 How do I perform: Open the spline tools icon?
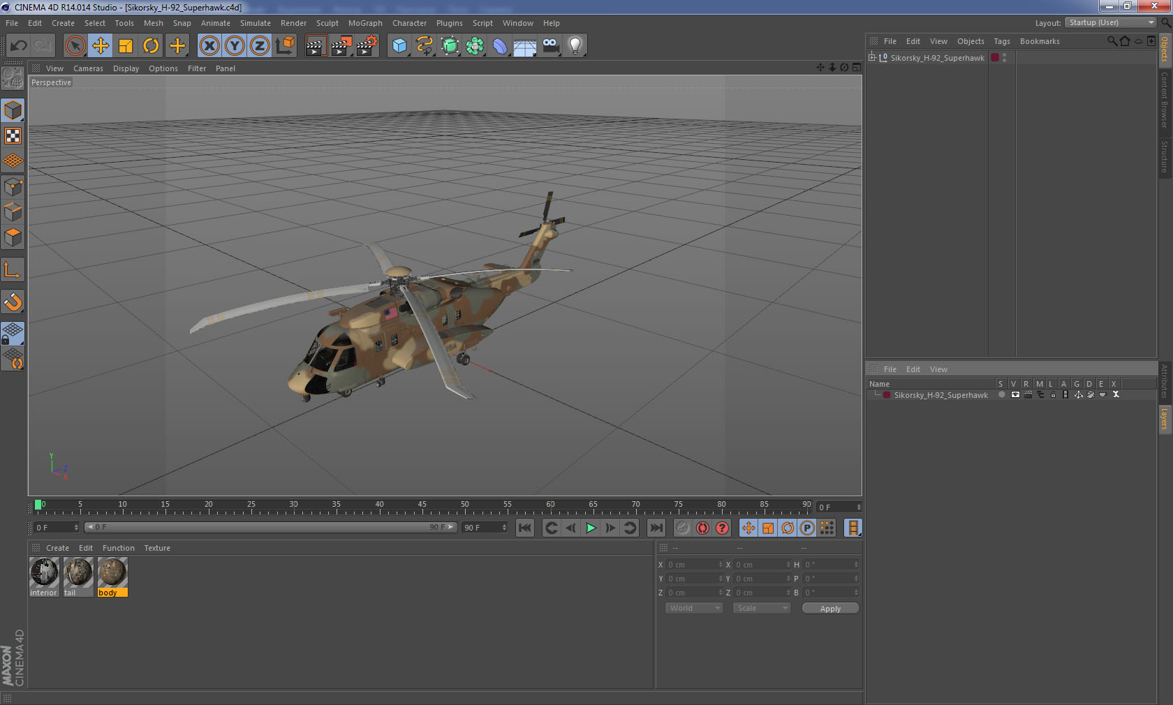pos(425,46)
